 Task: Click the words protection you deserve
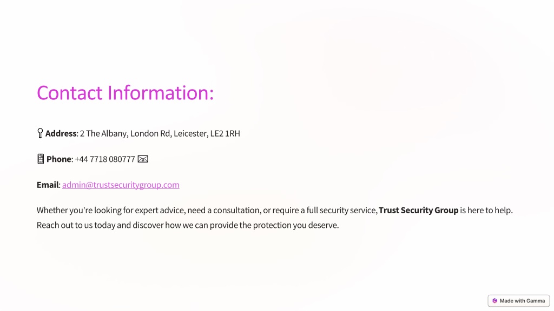point(296,225)
